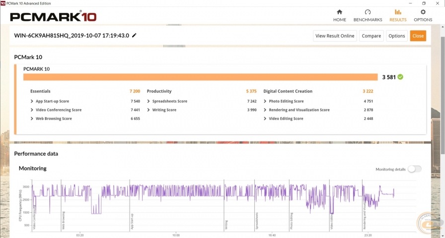Click the Essentials score 7 200
Screen dimensions: 445x238
[135, 91]
